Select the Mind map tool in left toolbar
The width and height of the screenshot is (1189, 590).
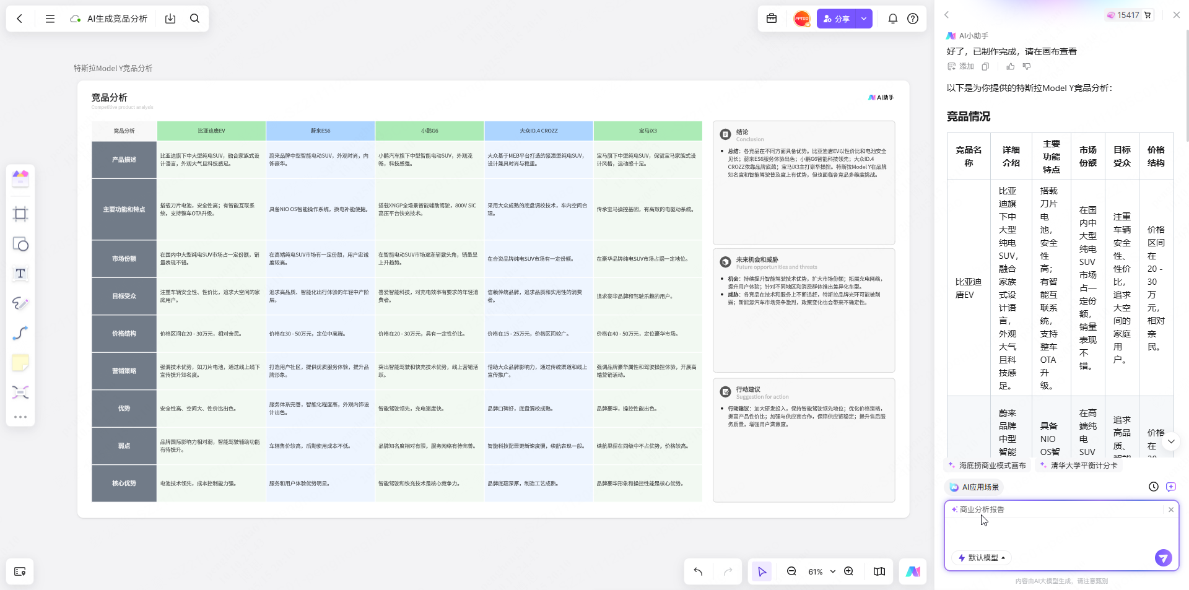tap(20, 393)
